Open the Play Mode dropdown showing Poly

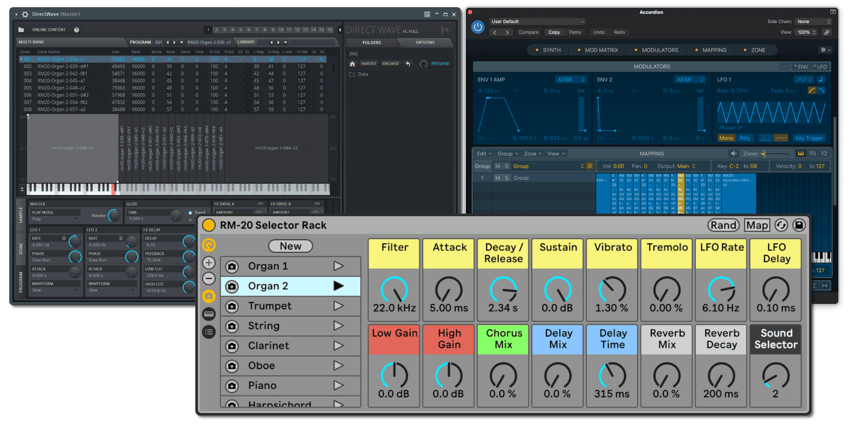pos(54,219)
